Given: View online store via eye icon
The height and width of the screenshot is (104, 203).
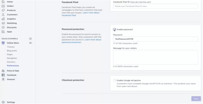Looking at the screenshot, I should 30,43.
